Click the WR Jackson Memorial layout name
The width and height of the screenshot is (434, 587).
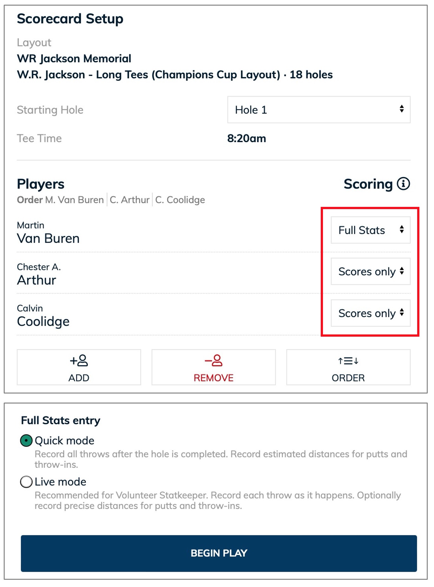(x=74, y=58)
